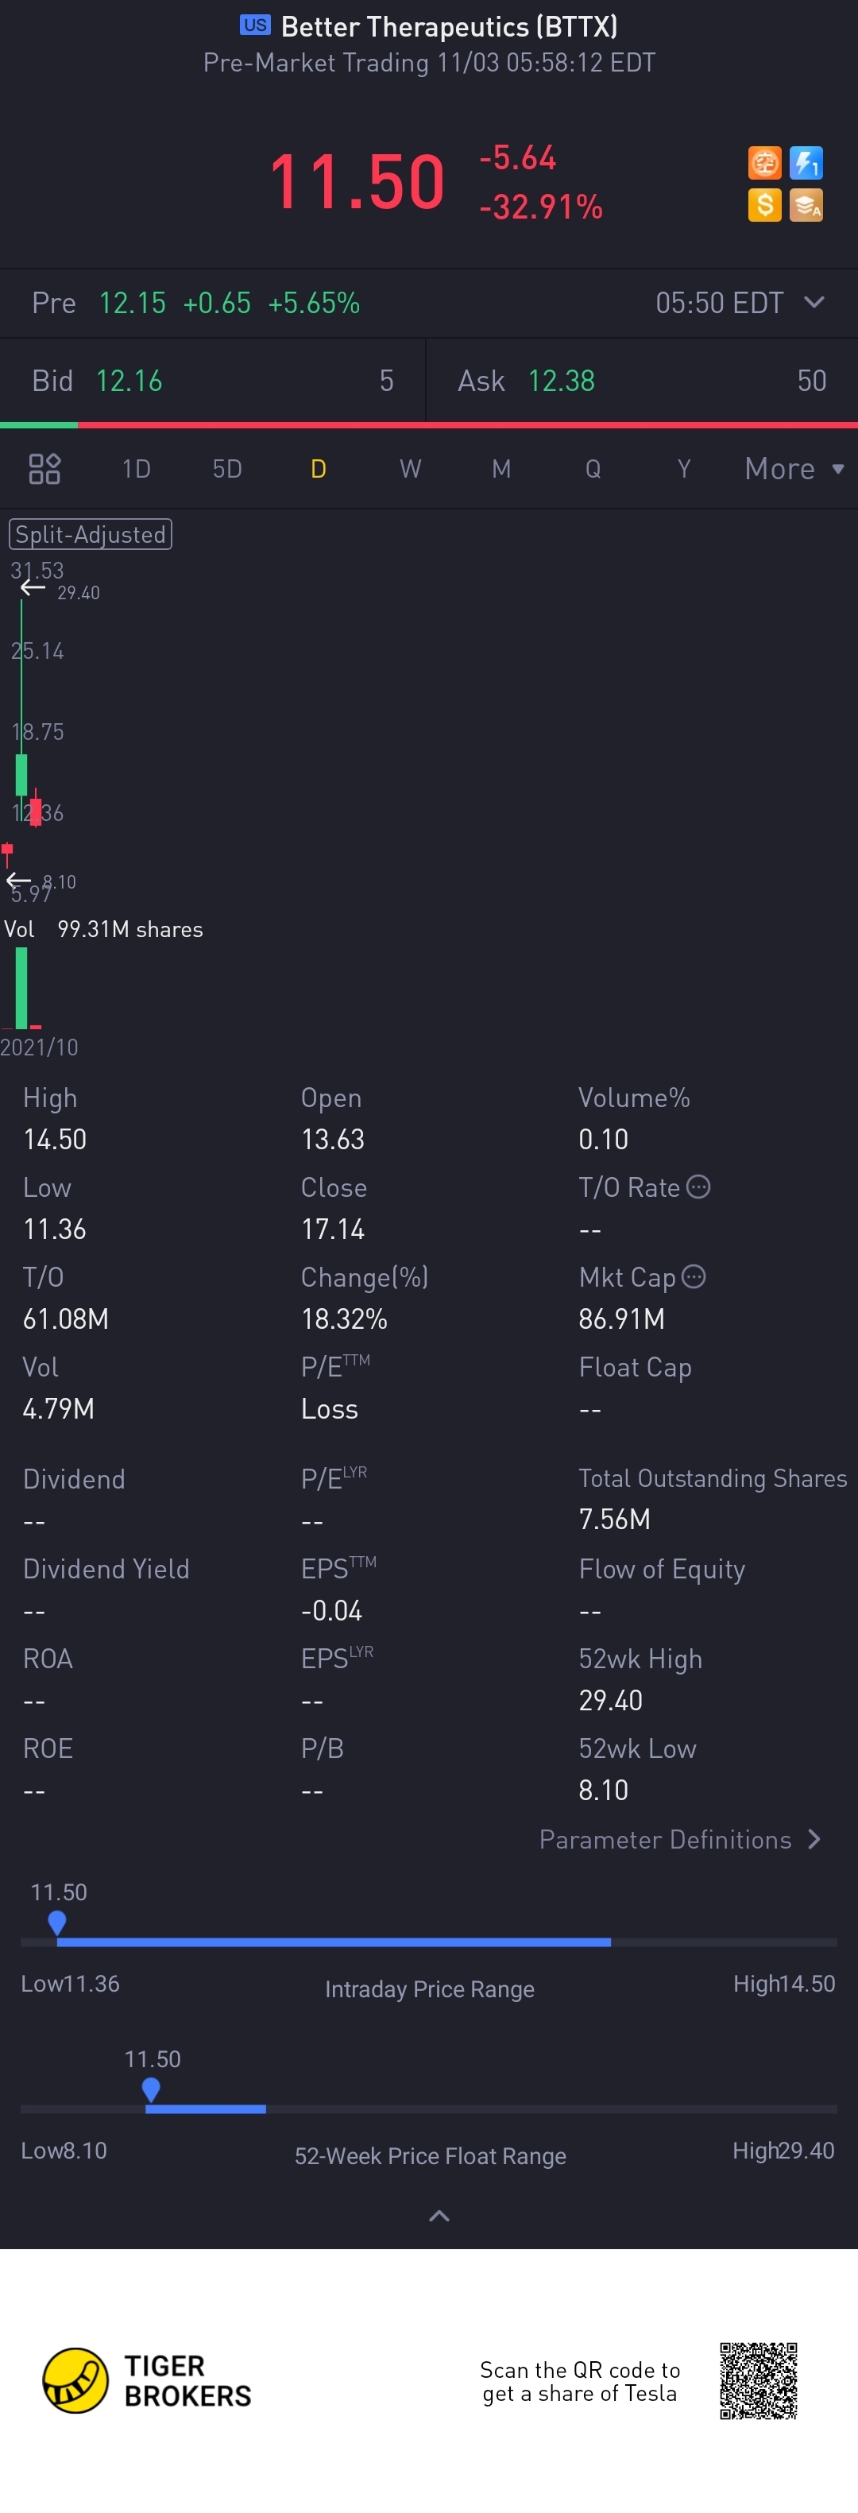The width and height of the screenshot is (858, 2513).
Task: Tap the Mkt Cap info icon
Action: [694, 1277]
